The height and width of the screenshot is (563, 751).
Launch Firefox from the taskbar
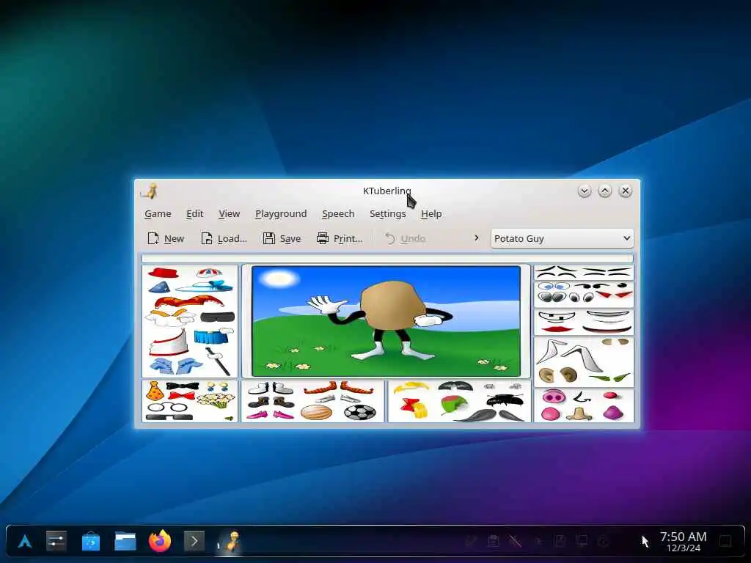tap(159, 542)
